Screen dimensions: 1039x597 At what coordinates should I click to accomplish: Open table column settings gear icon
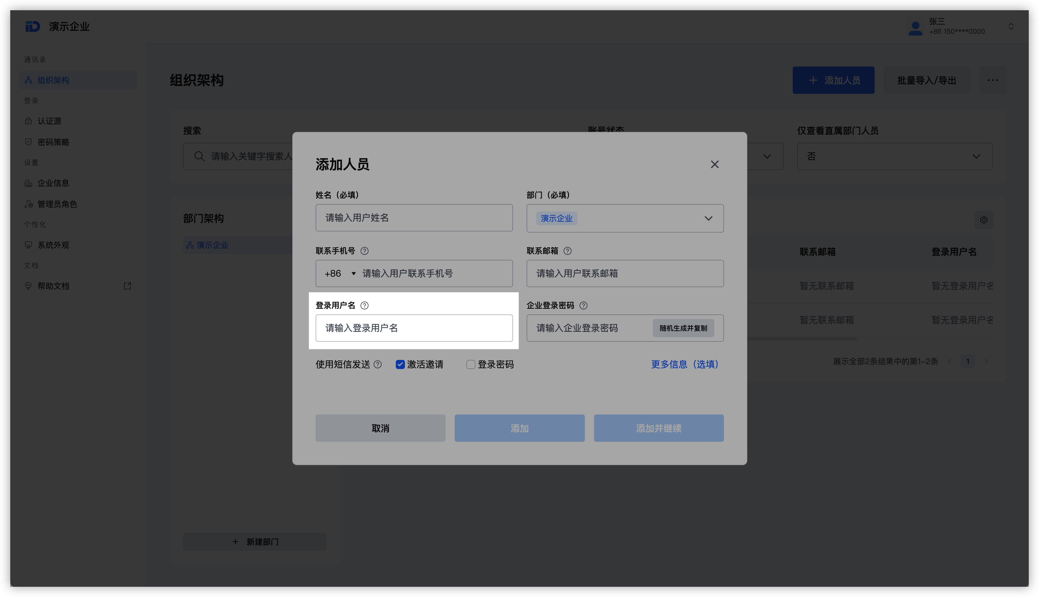(984, 220)
